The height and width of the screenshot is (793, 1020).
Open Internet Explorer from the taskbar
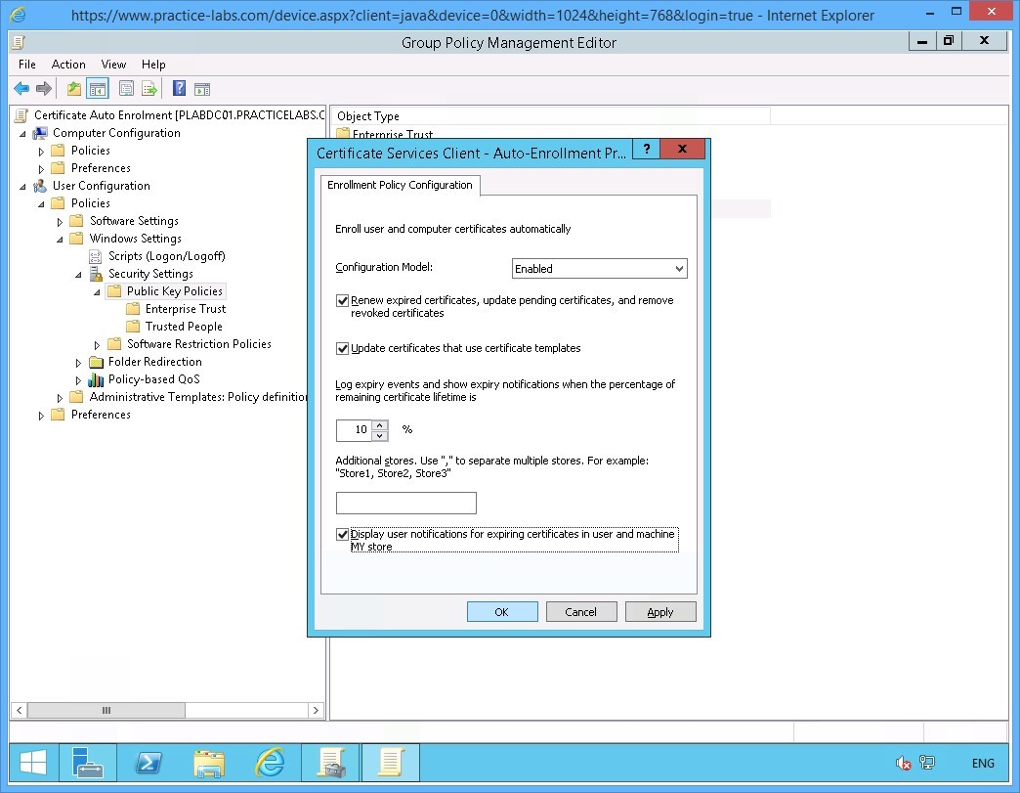270,763
